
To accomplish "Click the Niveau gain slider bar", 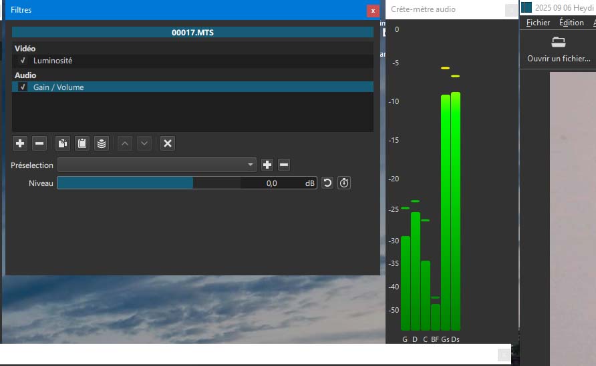I will pyautogui.click(x=148, y=183).
